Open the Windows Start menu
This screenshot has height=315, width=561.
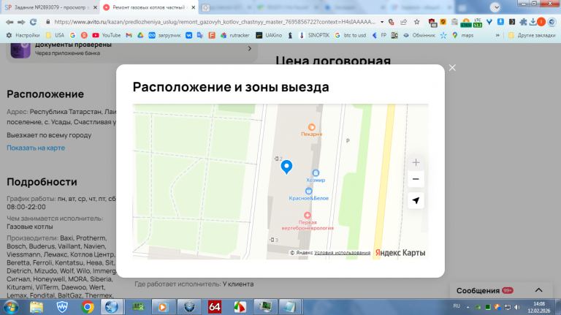(11, 307)
